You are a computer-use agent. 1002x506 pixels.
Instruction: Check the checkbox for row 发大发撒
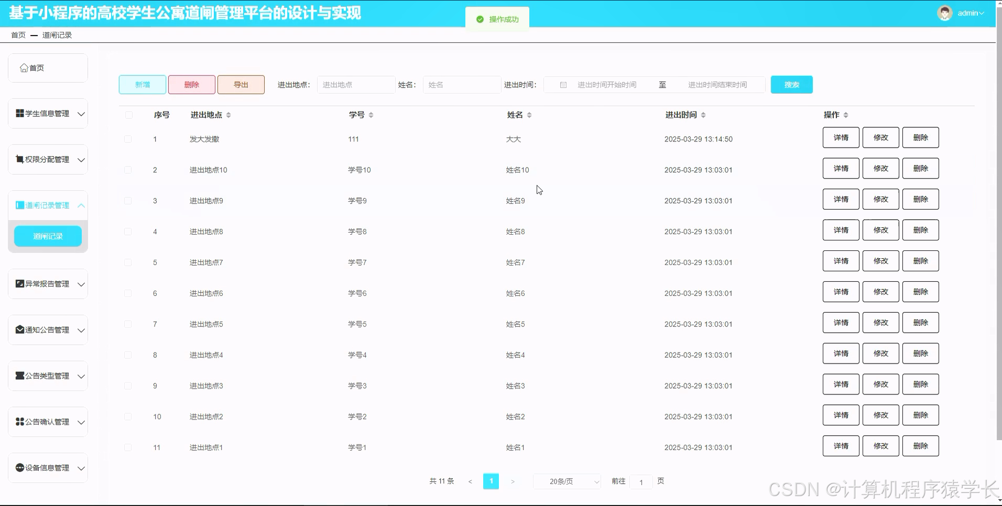coord(128,139)
